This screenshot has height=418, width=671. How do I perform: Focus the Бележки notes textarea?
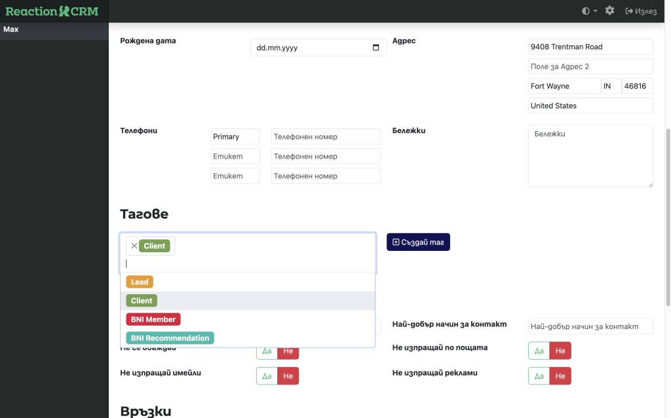tap(590, 156)
